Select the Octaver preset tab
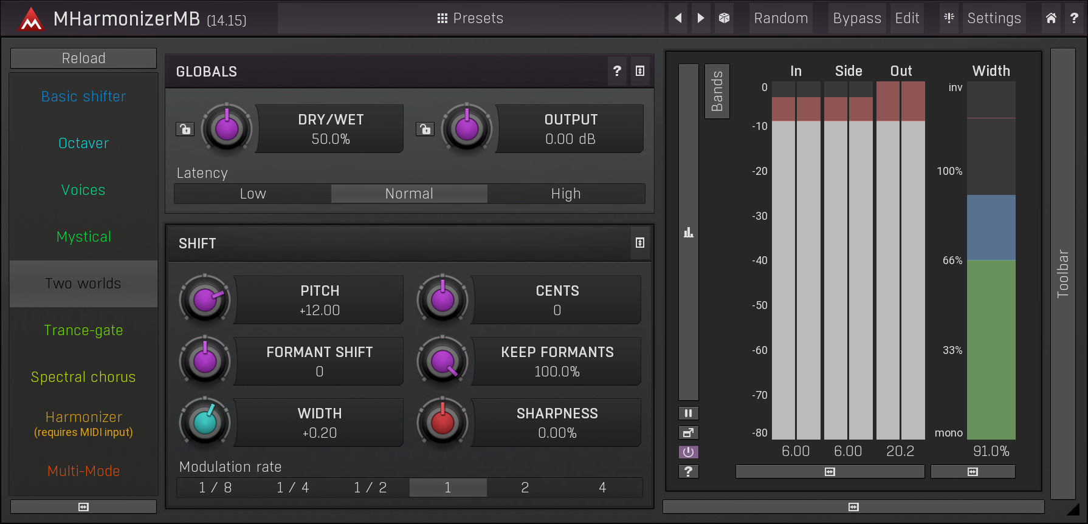The width and height of the screenshot is (1088, 524). pyautogui.click(x=83, y=143)
